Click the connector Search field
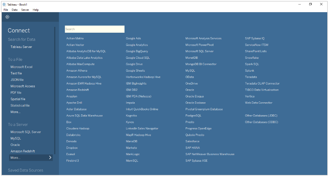329x176 pixels. [94, 29]
